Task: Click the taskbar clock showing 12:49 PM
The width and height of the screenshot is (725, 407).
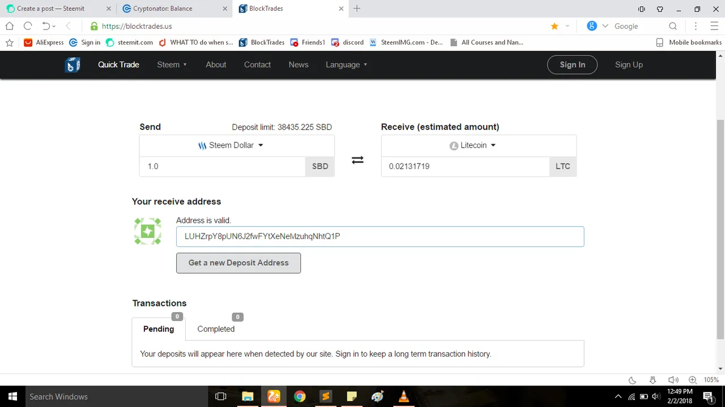Action: pyautogui.click(x=680, y=396)
